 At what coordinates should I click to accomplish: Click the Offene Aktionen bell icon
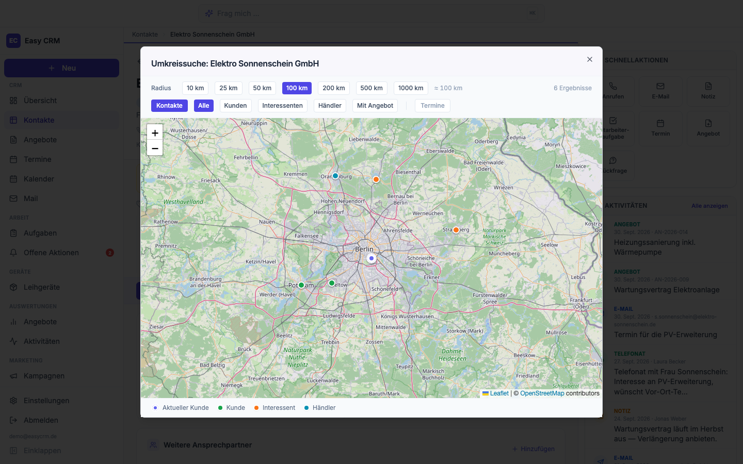pyautogui.click(x=13, y=253)
